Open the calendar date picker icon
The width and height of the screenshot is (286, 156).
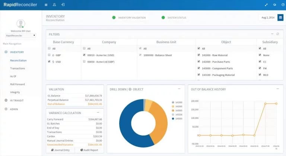coord(280,17)
